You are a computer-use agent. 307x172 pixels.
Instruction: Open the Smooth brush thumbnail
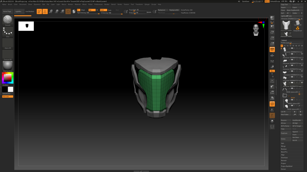[x=7, y=20]
